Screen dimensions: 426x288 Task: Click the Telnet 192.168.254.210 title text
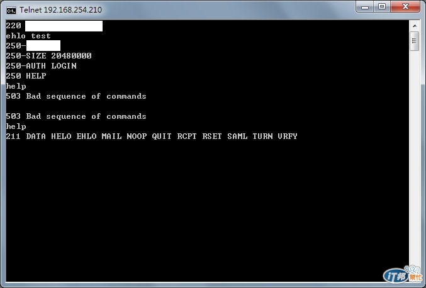click(60, 10)
